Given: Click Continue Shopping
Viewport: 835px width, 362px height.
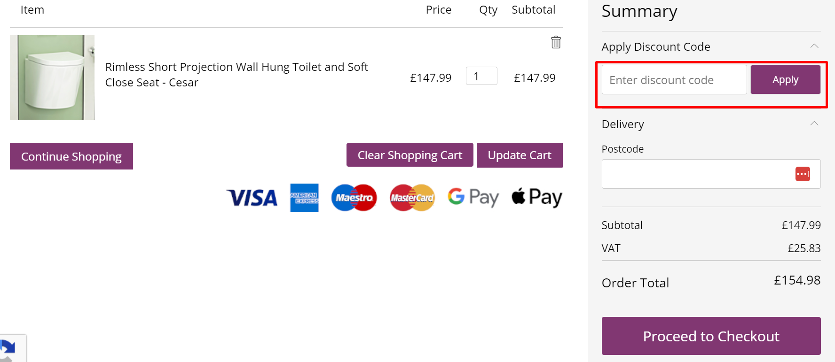Looking at the screenshot, I should [71, 156].
